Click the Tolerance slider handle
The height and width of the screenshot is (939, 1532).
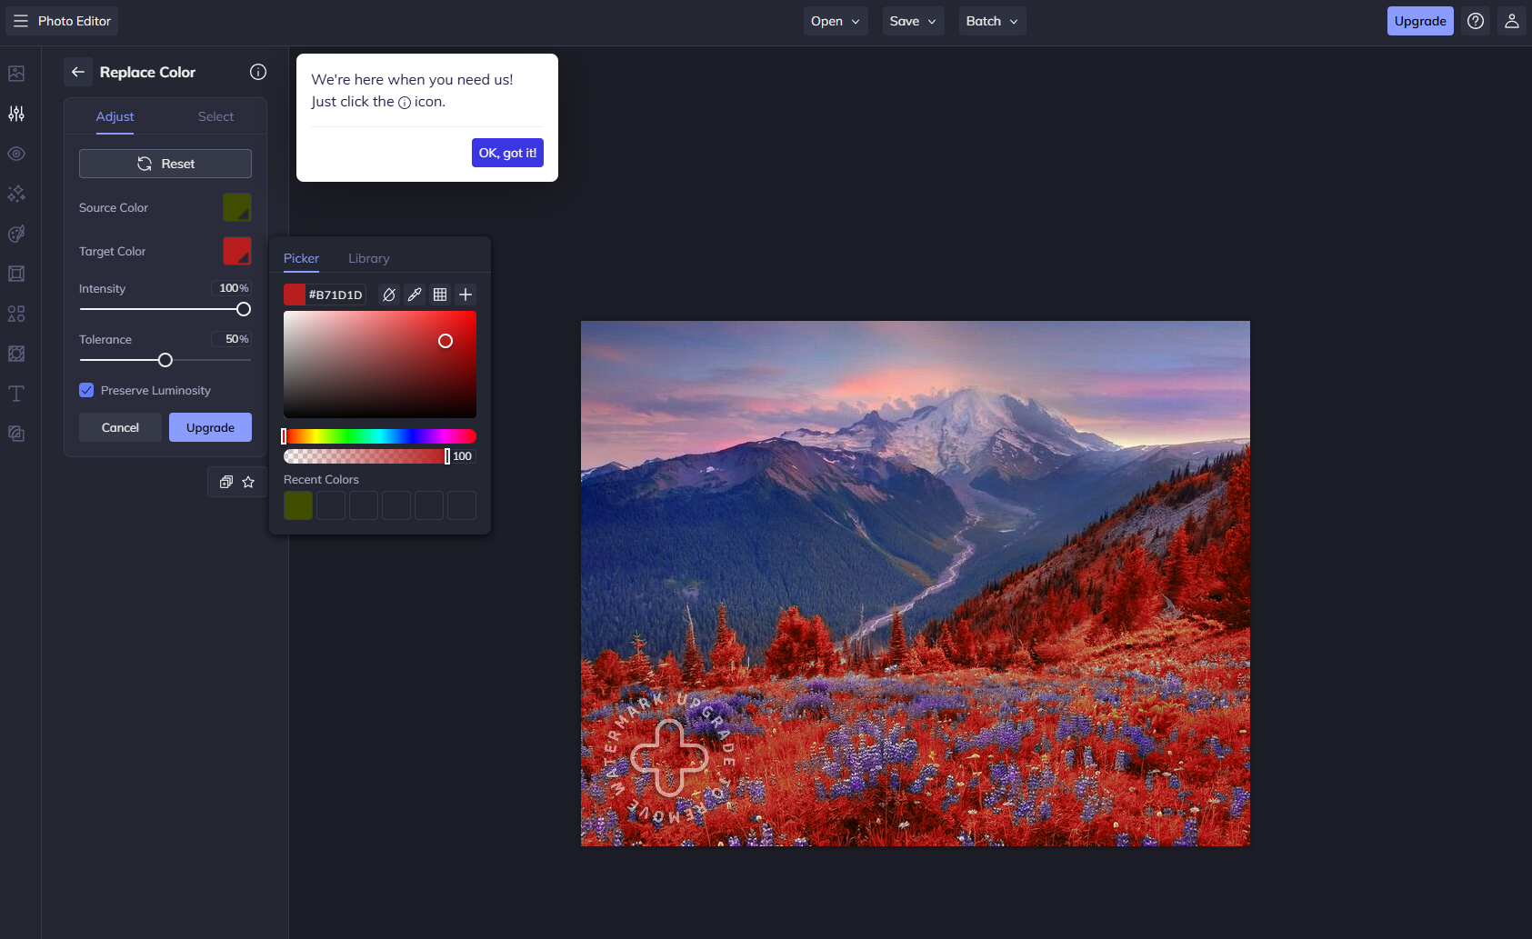pos(165,360)
